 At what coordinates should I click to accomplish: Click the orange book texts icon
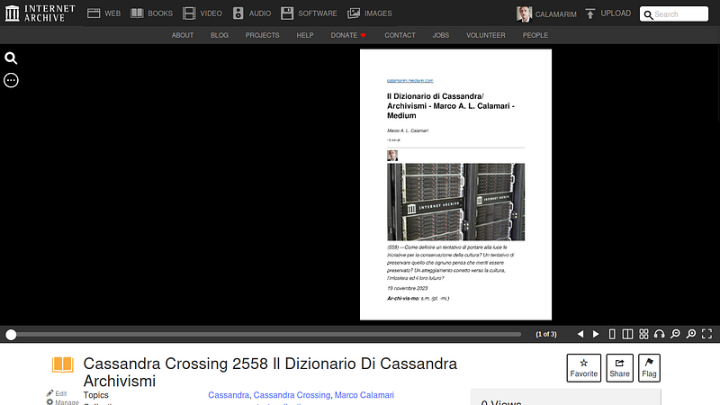click(x=62, y=364)
